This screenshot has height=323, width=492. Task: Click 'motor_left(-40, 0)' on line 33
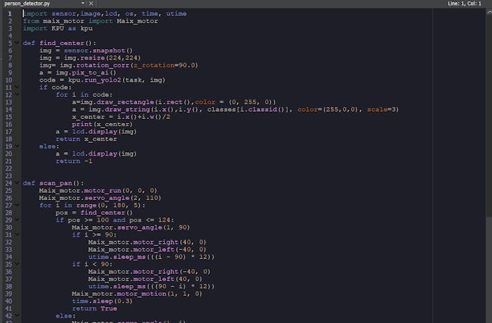tap(170, 250)
